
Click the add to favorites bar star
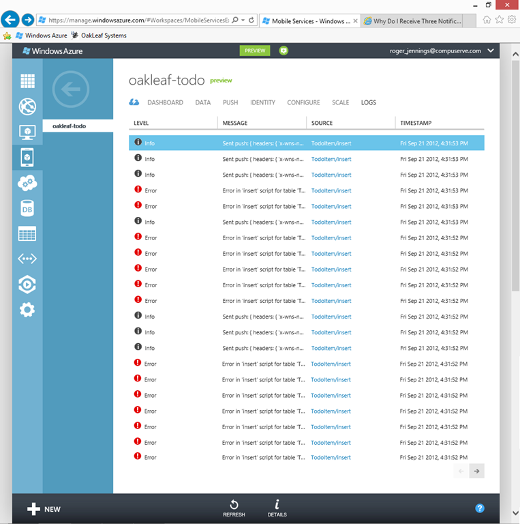coord(7,35)
